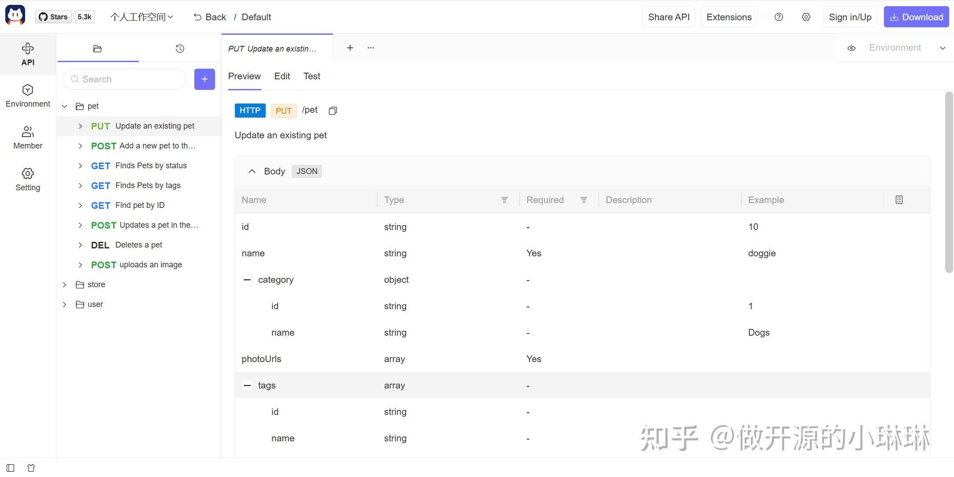
Task: Open the help question mark icon
Action: [x=779, y=17]
